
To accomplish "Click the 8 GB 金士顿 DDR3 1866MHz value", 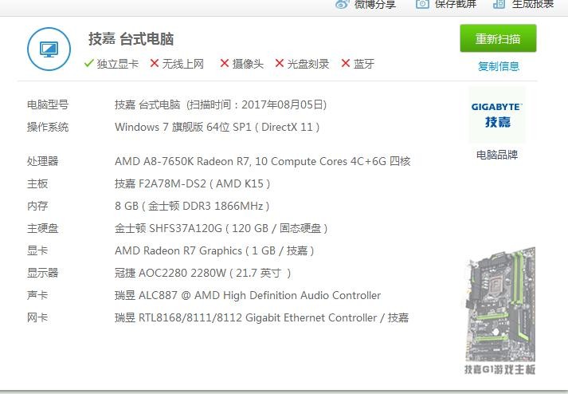I will [x=192, y=206].
